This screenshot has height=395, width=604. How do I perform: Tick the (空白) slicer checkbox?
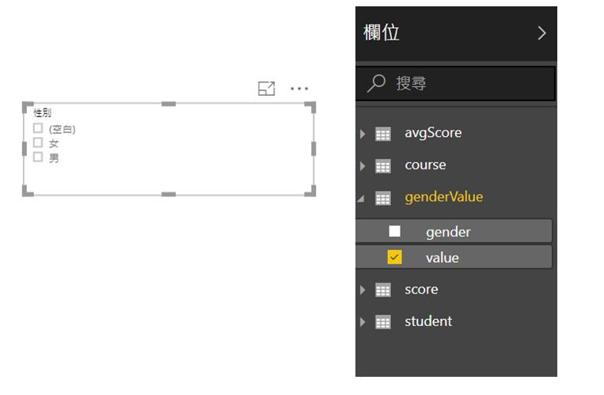coord(38,128)
